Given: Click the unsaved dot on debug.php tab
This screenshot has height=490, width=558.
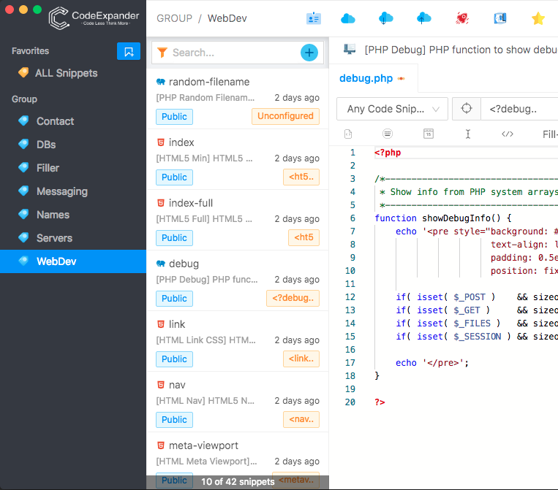Looking at the screenshot, I should click(401, 79).
